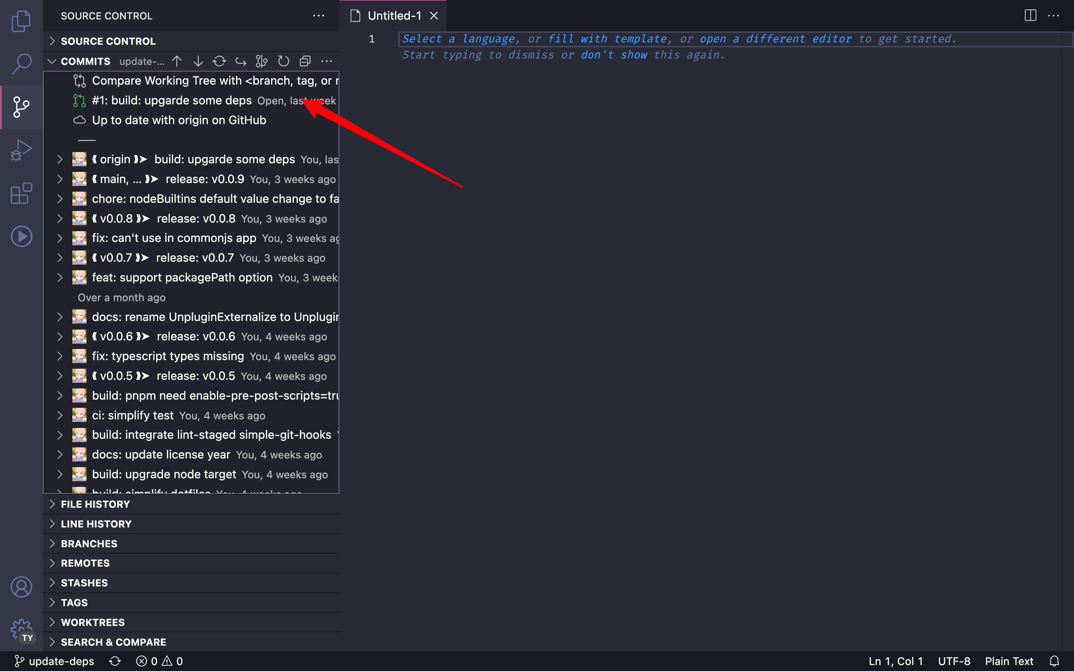Expand the FILE HISTORY section
1074x671 pixels.
52,504
